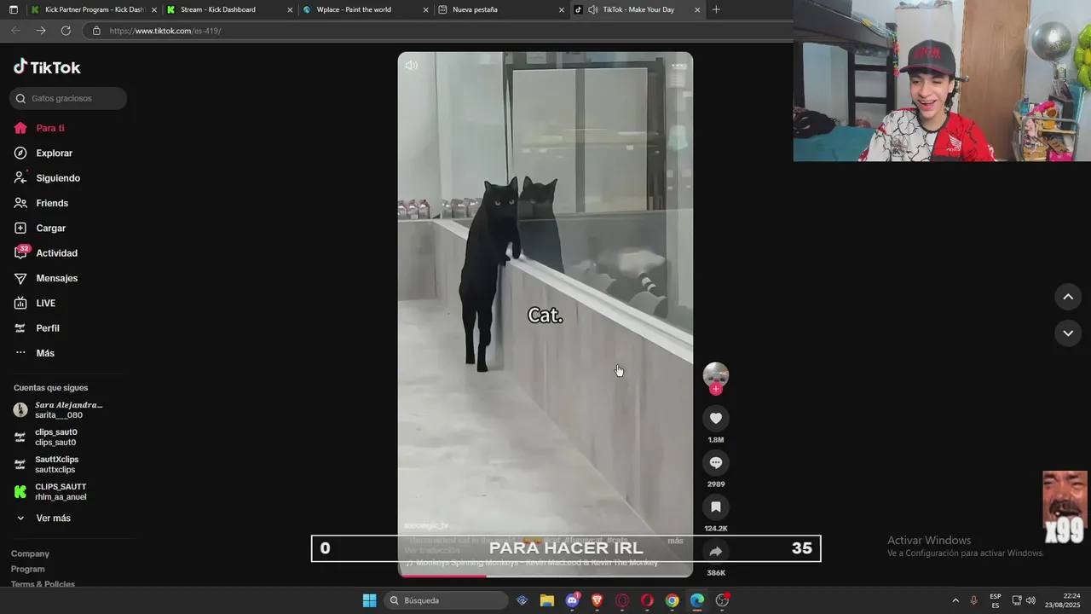The width and height of the screenshot is (1091, 614).
Task: Click the Gatos graciosos search field
Action: coord(68,98)
